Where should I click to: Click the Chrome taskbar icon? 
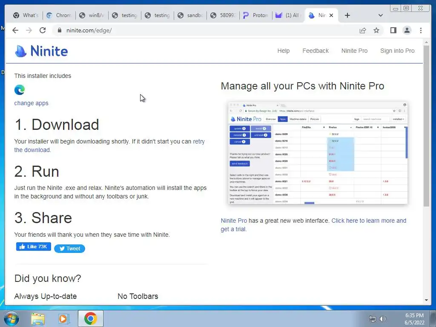(91, 318)
